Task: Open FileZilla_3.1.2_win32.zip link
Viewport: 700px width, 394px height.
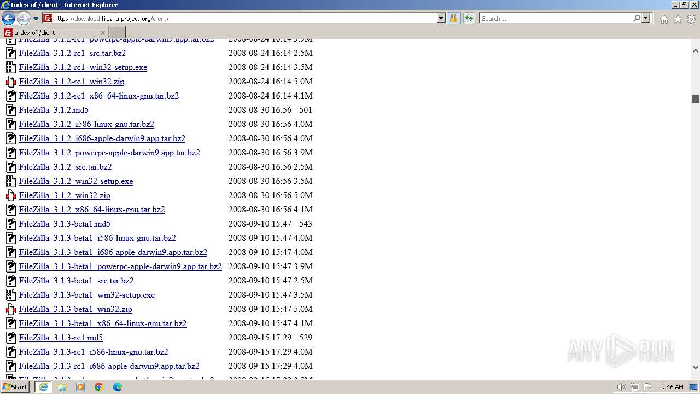Action: [x=65, y=195]
